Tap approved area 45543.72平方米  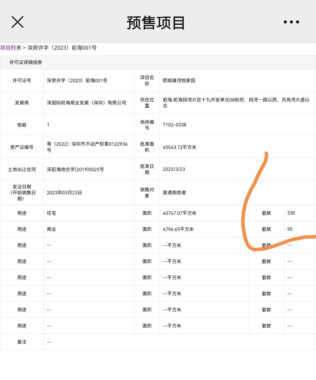(179, 147)
